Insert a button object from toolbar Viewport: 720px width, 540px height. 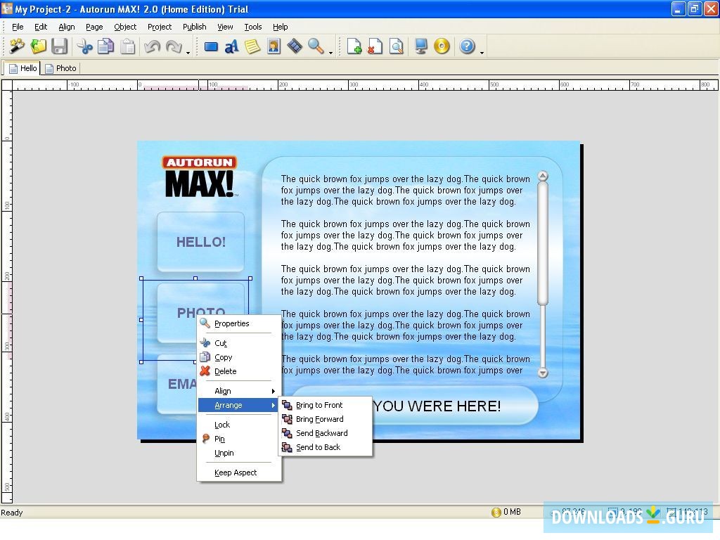[211, 46]
